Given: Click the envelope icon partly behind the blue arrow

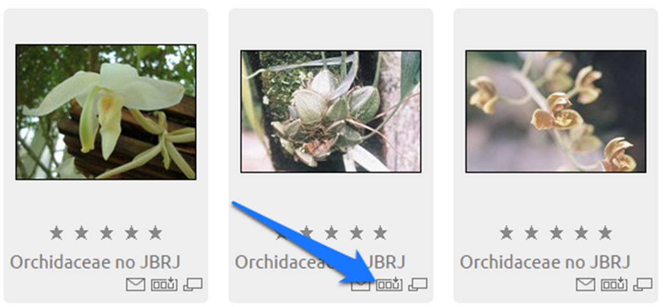Looking at the screenshot, I should click(361, 285).
